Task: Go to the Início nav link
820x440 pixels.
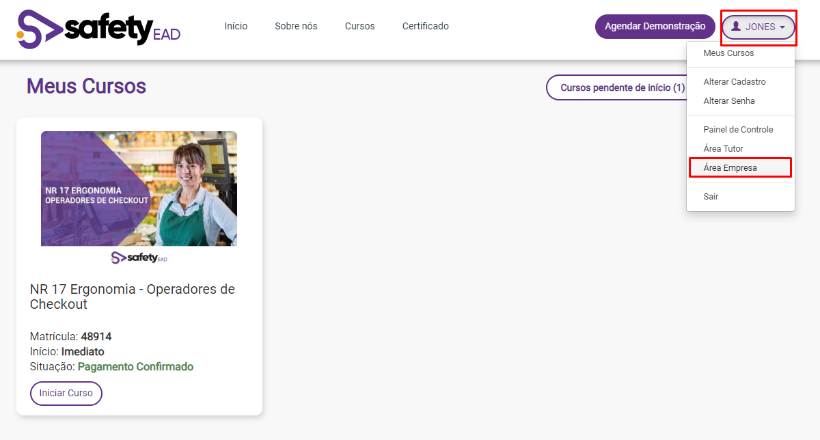Action: [x=236, y=26]
